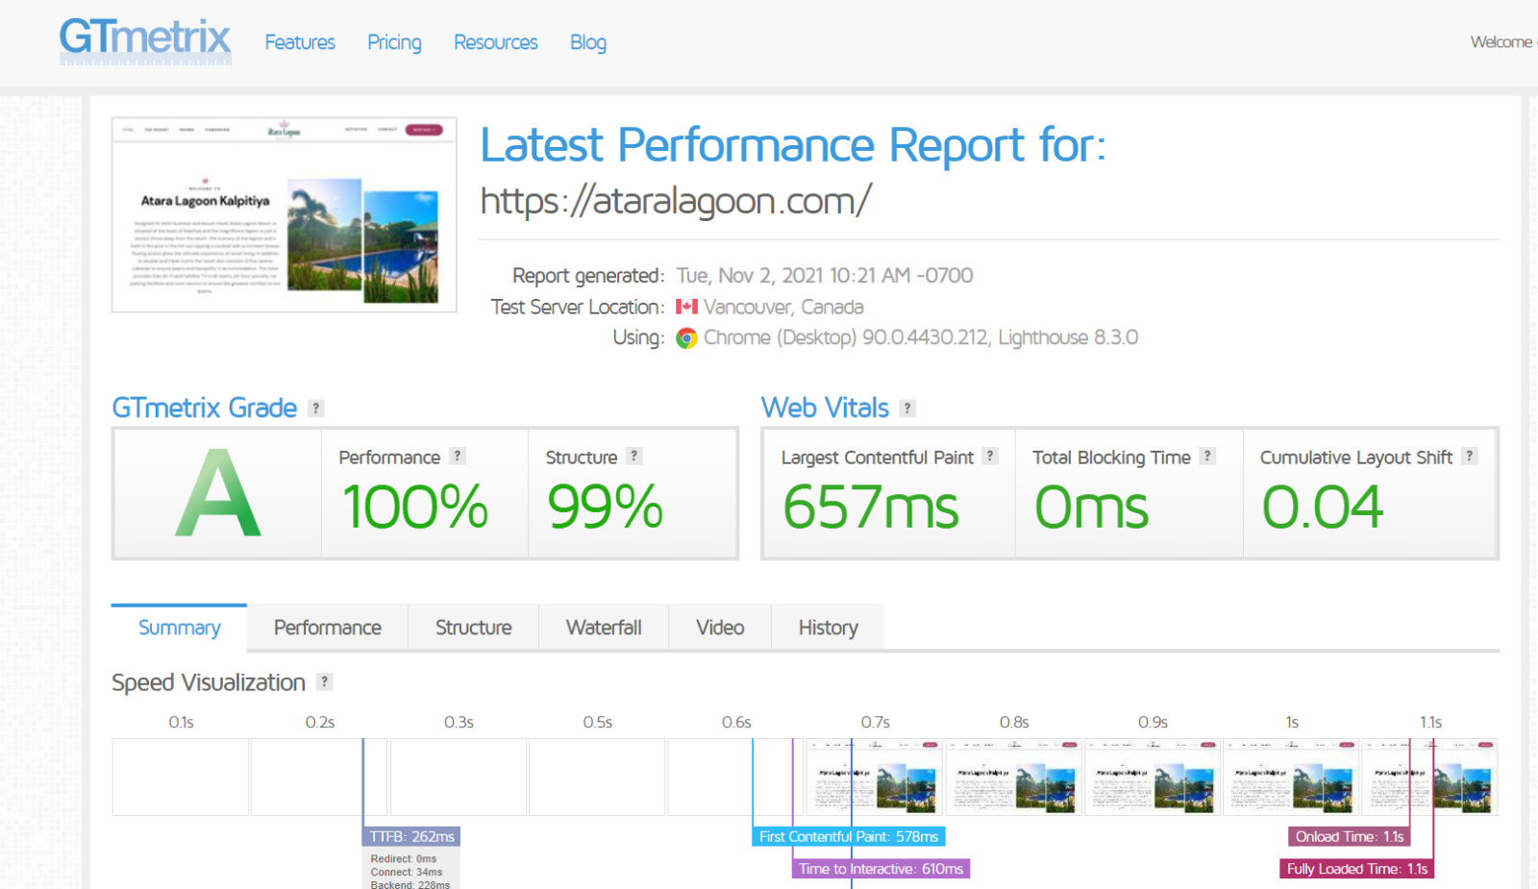Open the Features menu

(299, 42)
